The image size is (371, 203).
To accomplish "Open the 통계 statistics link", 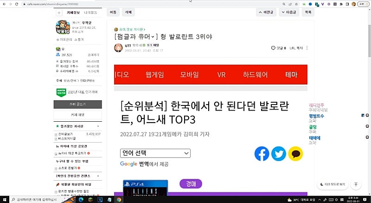I will pyautogui.click(x=79, y=39).
